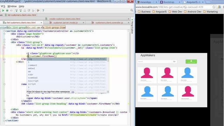Click the AppMakers search input field
This screenshot has width=224, height=126.
coord(154,62)
